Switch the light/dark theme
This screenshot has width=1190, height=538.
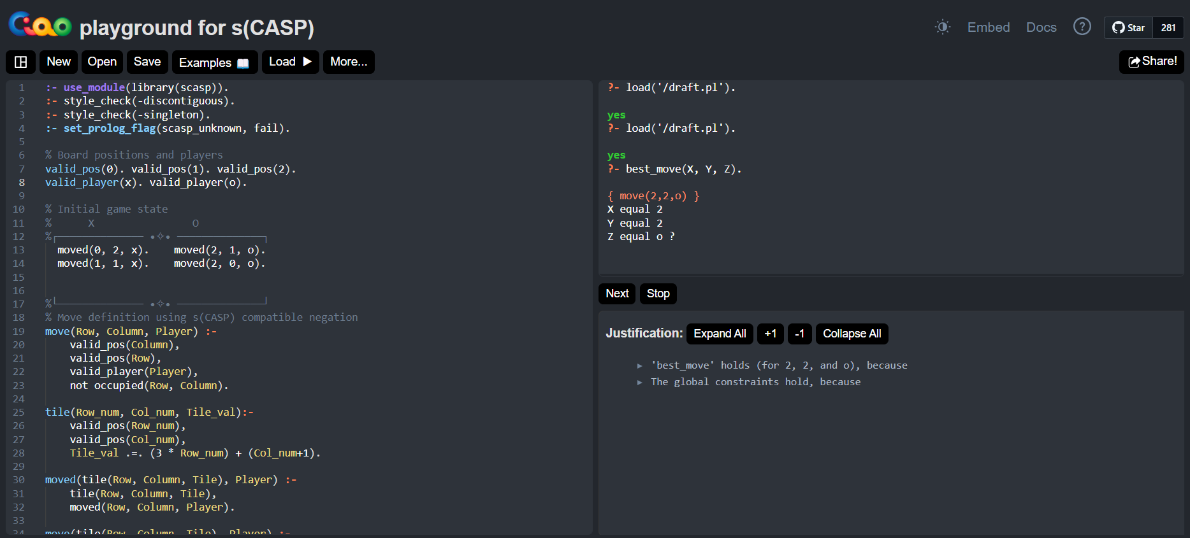click(942, 27)
